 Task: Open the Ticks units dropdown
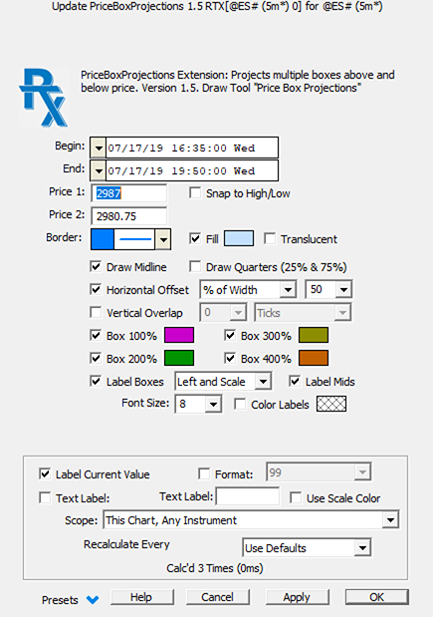303,313
